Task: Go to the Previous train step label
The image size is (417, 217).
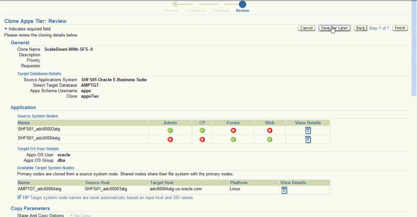Action: pos(171,10)
